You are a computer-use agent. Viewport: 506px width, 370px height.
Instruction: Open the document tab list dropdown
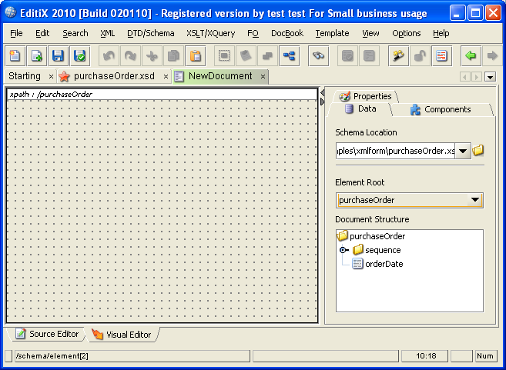pos(490,77)
